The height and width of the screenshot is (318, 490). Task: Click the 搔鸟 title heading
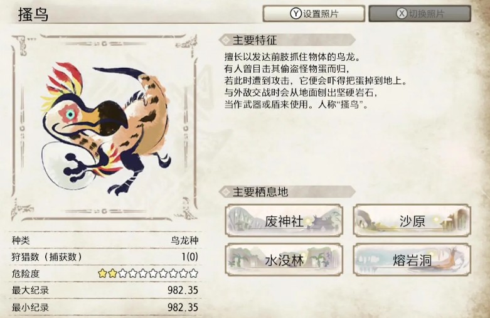[33, 14]
